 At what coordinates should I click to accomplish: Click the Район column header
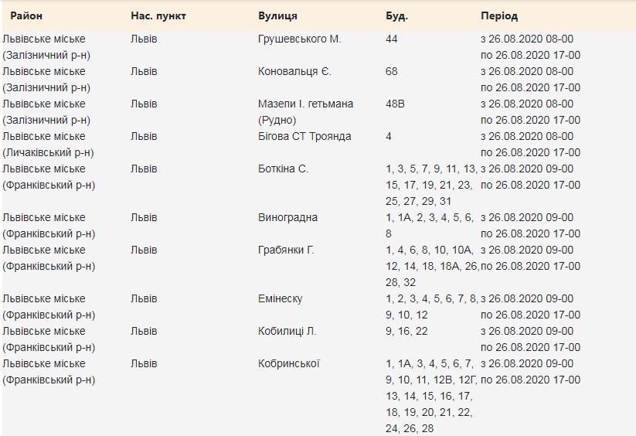click(26, 15)
